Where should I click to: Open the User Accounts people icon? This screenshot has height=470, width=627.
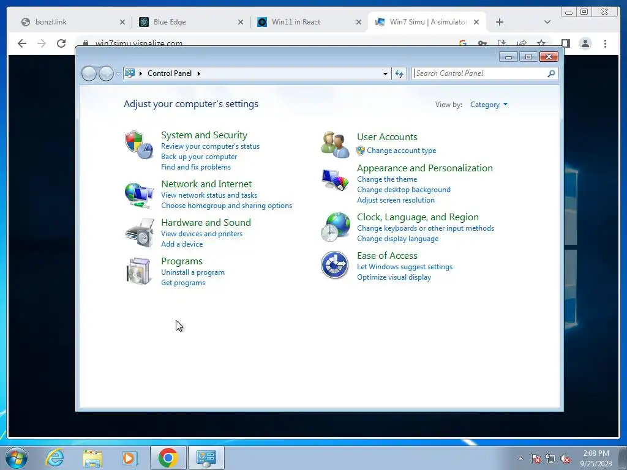335,144
